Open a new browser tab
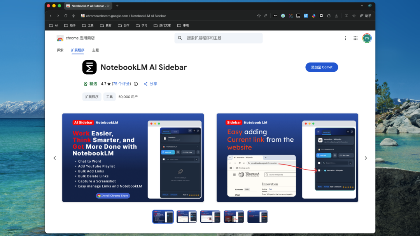This screenshot has height=236, width=420. (x=117, y=5)
